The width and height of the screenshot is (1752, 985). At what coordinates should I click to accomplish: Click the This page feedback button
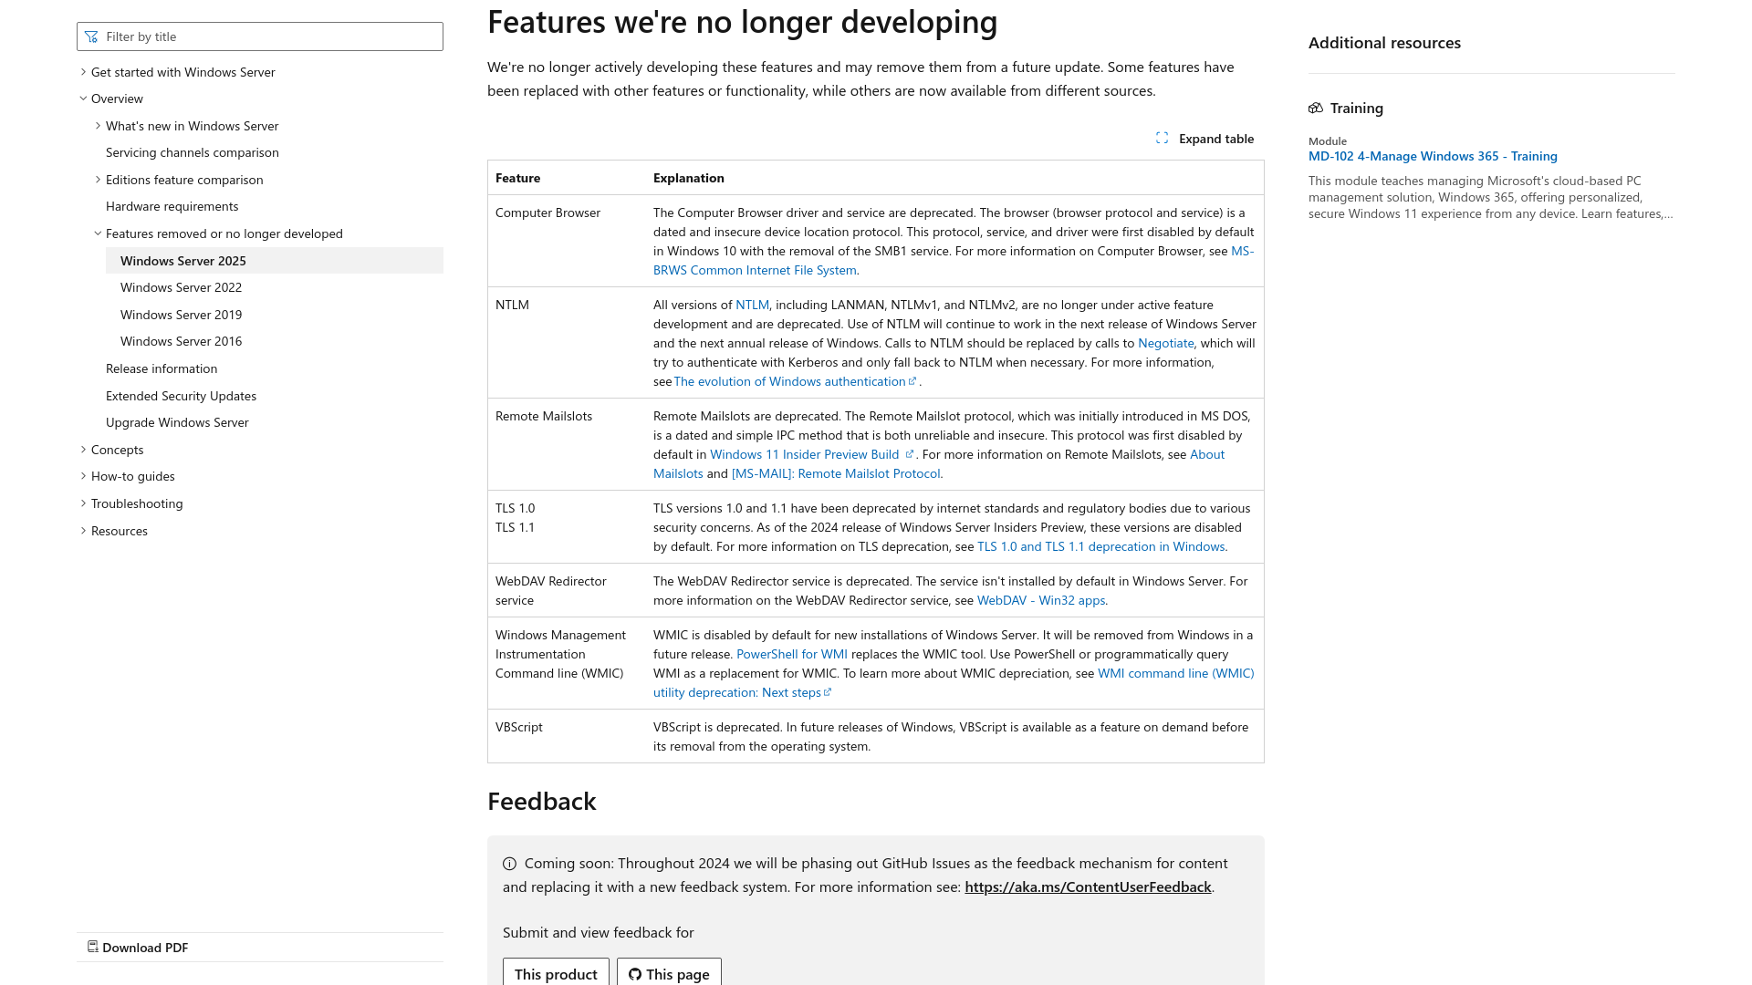coord(669,974)
